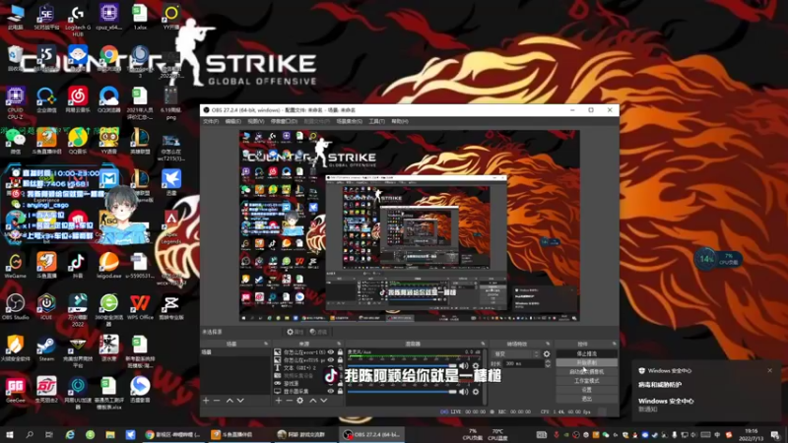Screen dimensions: 788x443
Task: Pop out the Audio Mixer dock icon
Action: pos(483,344)
